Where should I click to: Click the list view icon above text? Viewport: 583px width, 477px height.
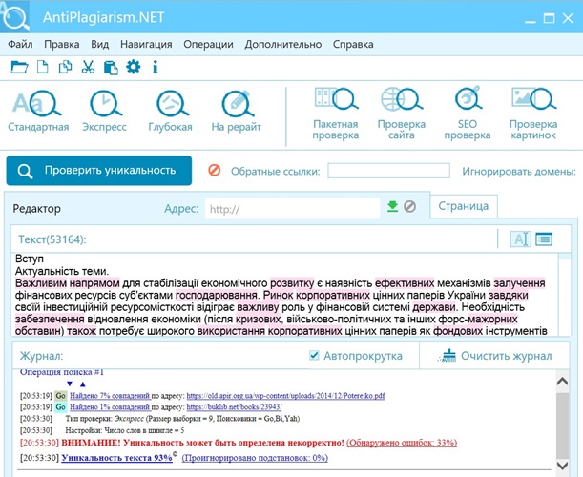544,239
